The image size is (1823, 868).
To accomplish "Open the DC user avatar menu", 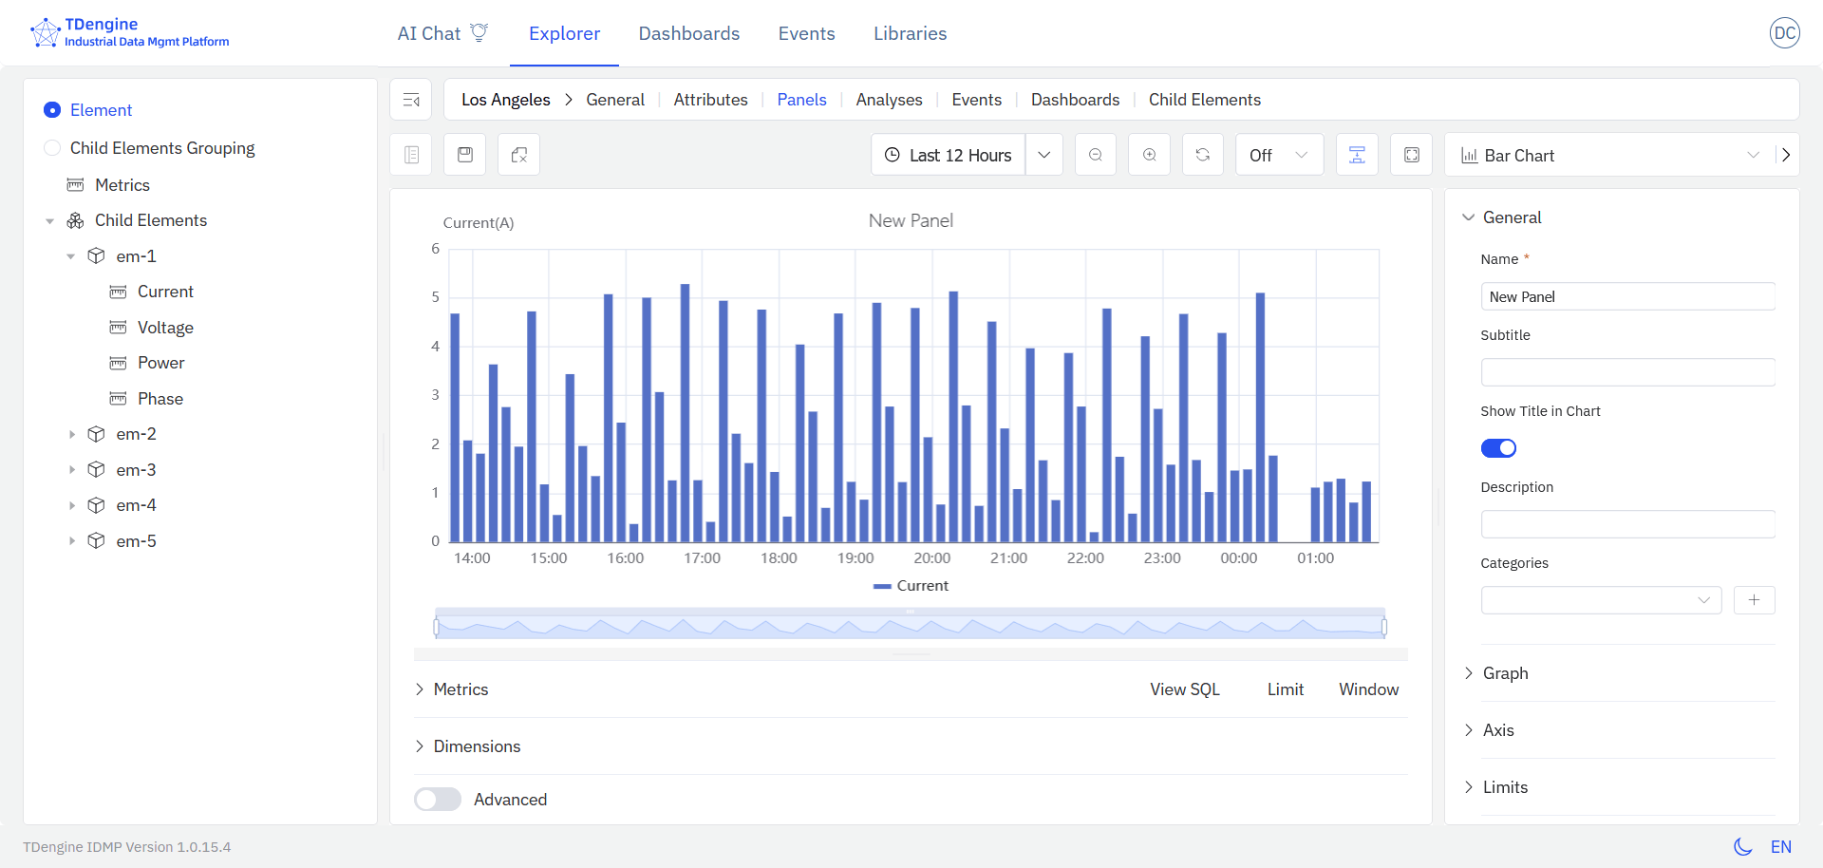I will tap(1784, 33).
